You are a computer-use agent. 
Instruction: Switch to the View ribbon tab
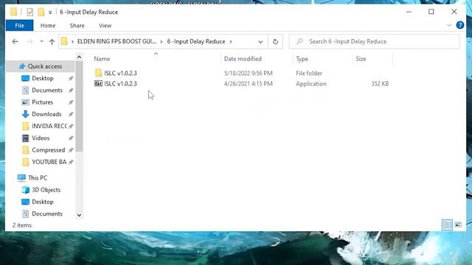[x=105, y=26]
